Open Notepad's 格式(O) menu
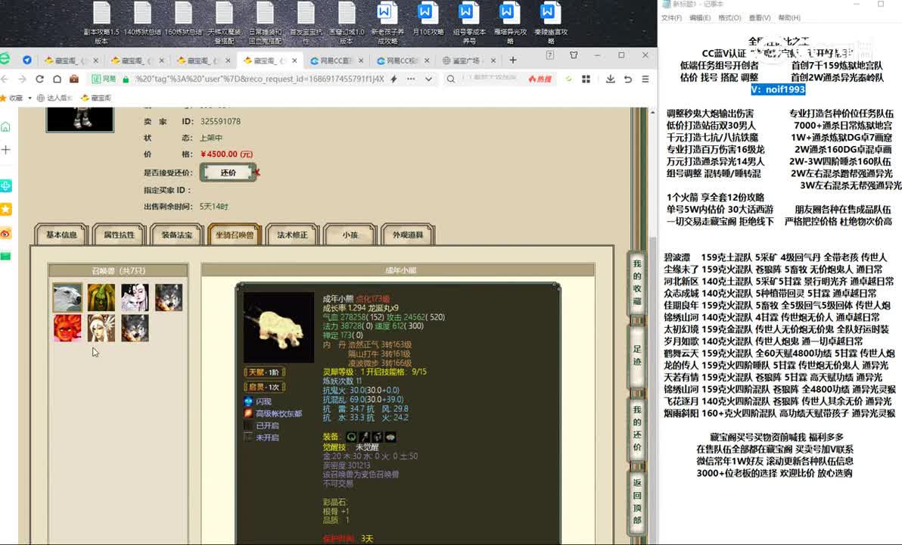The image size is (902, 545). [729, 17]
